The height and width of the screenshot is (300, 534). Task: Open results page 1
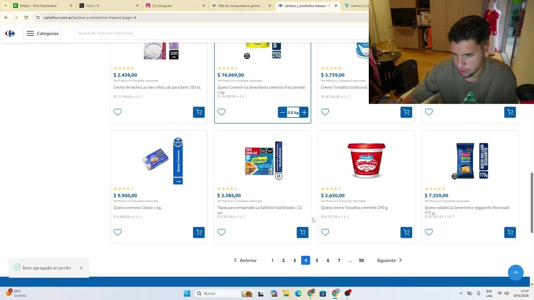click(272, 260)
